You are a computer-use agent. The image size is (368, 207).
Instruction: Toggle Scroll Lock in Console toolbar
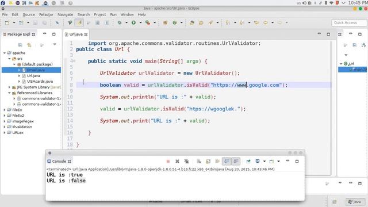[x=208, y=162]
